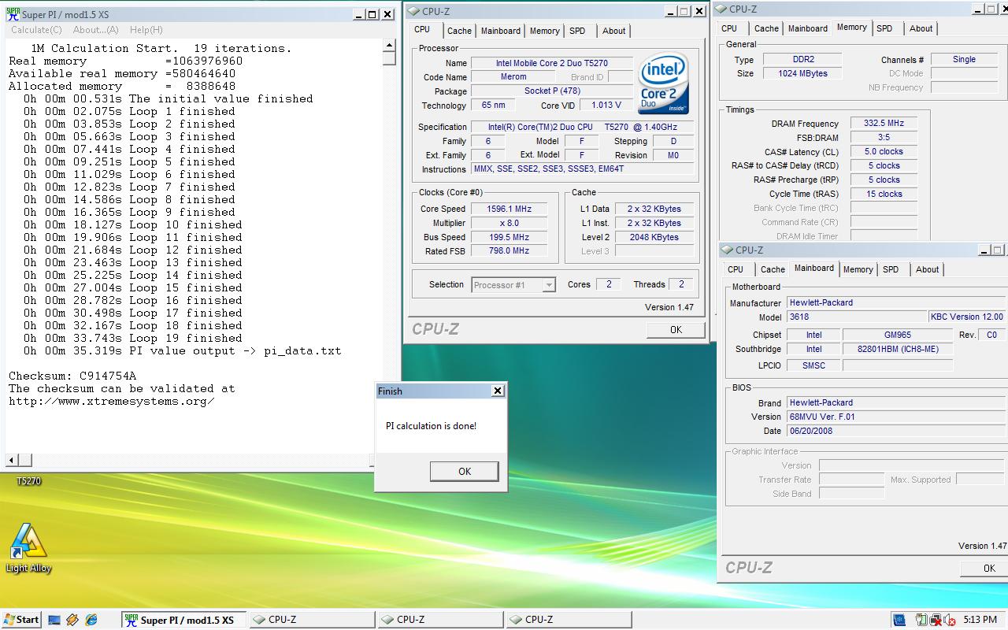Open the Processor #1 selection dropdown
The height and width of the screenshot is (630, 1008).
tap(513, 285)
